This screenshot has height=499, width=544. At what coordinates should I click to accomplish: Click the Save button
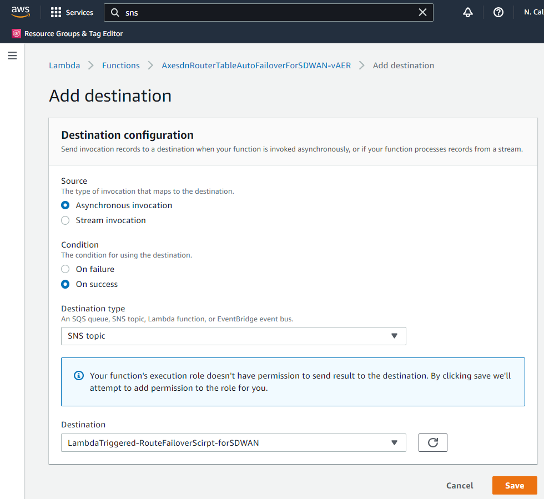pos(514,485)
